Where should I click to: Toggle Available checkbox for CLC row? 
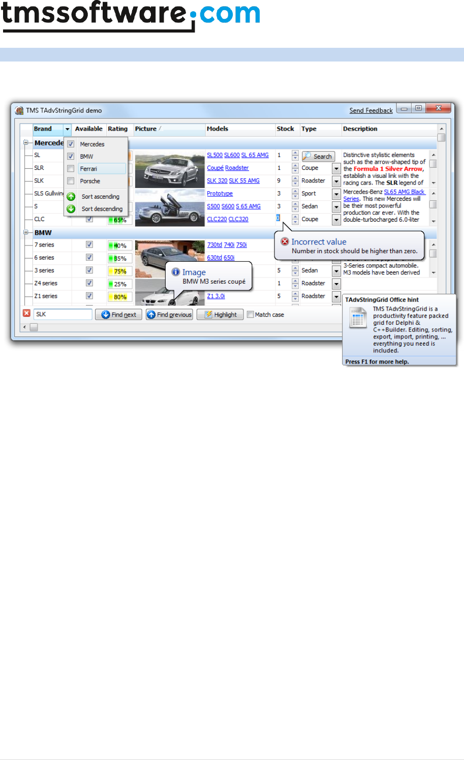click(x=89, y=219)
